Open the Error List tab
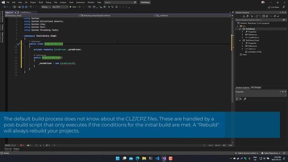 coord(8,149)
